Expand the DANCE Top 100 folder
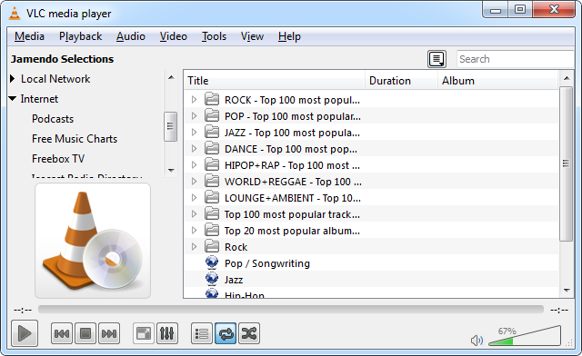This screenshot has width=582, height=356. (x=194, y=148)
